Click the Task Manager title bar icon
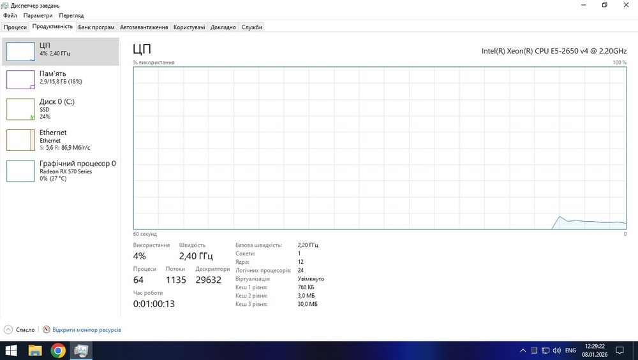638x360 pixels. (5, 5)
